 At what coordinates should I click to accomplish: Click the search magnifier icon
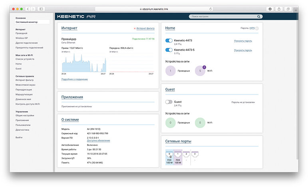click(x=259, y=17)
